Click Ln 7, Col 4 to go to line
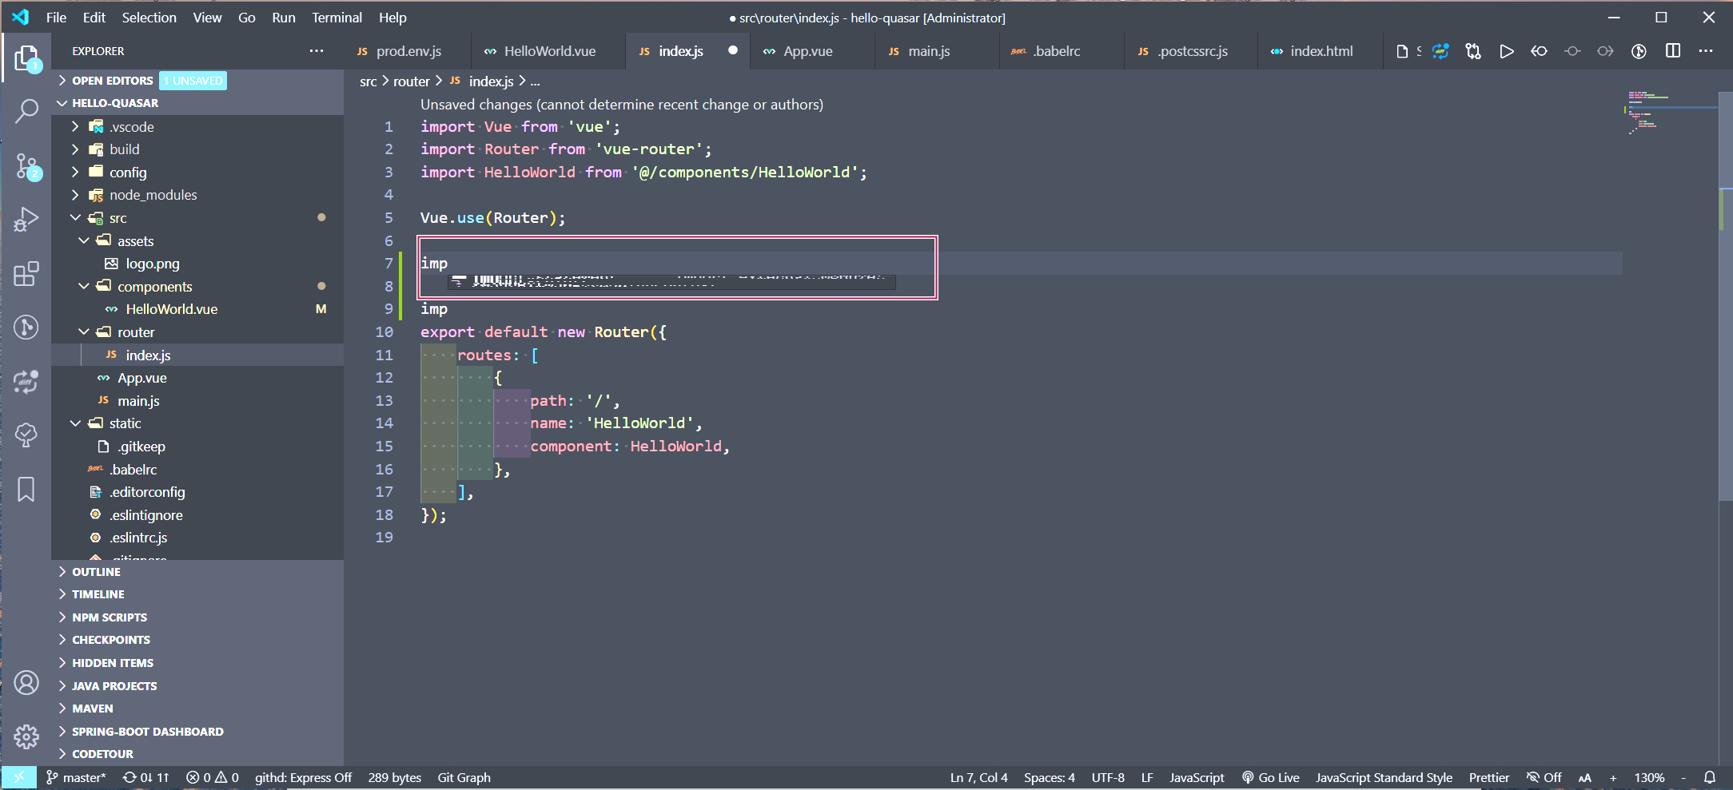This screenshot has height=790, width=1733. pos(978,776)
